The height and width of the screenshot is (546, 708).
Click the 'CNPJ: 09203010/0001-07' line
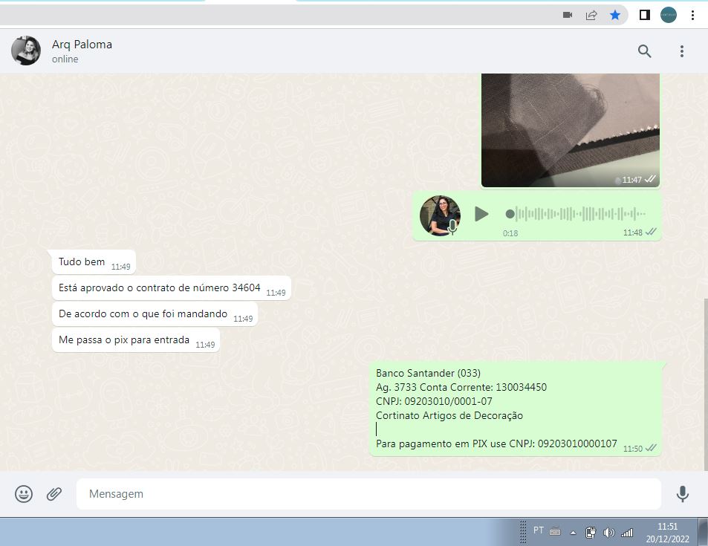tap(434, 401)
